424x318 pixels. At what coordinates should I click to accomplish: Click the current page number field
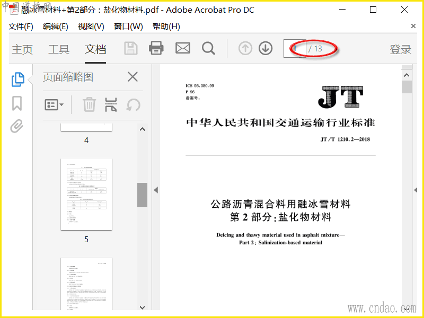click(x=295, y=49)
